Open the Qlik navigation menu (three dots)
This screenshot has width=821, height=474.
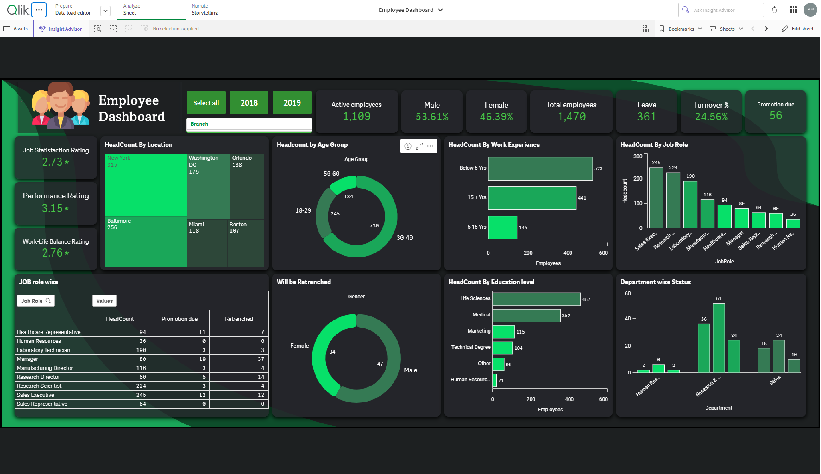(39, 10)
